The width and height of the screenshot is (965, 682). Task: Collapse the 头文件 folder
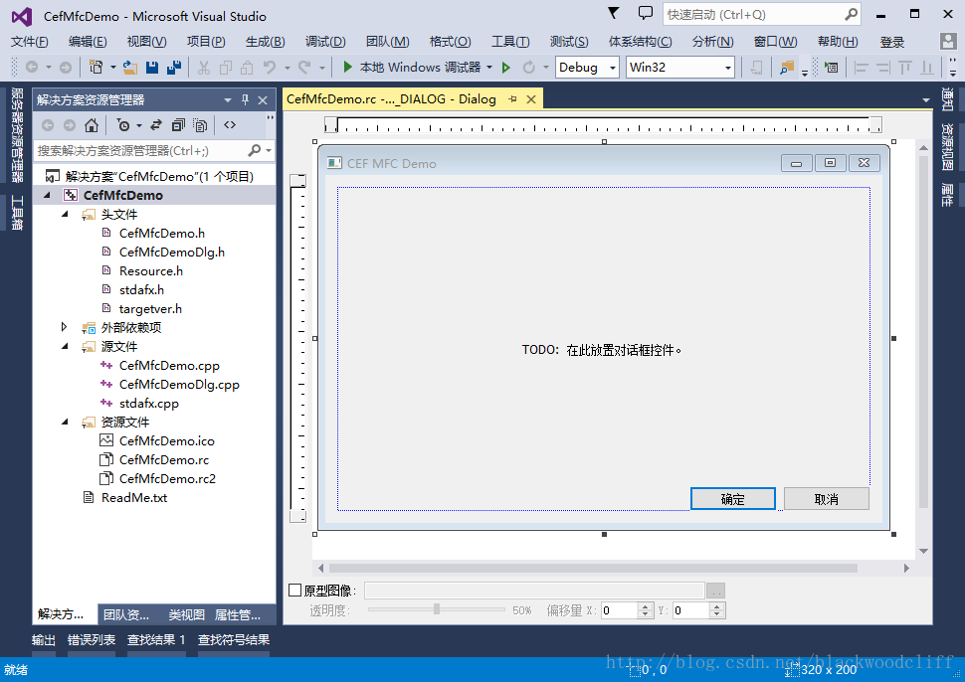click(x=65, y=214)
